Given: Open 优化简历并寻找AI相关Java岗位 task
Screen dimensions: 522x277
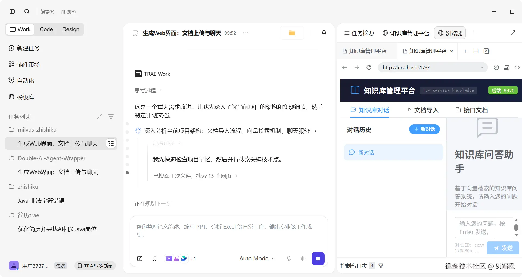Looking at the screenshot, I should coord(57,229).
